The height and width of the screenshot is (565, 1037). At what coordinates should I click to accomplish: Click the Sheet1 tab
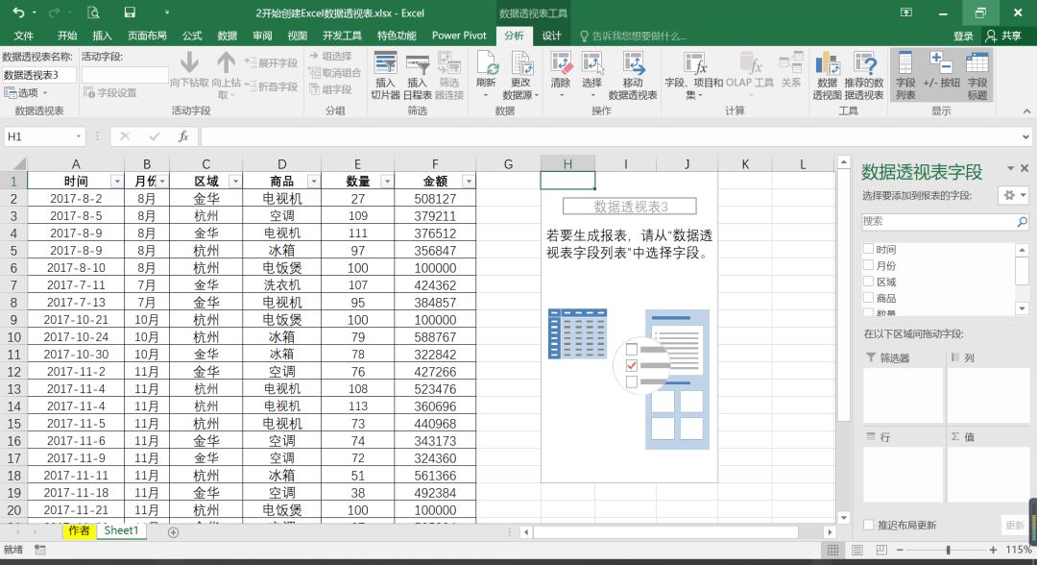122,530
